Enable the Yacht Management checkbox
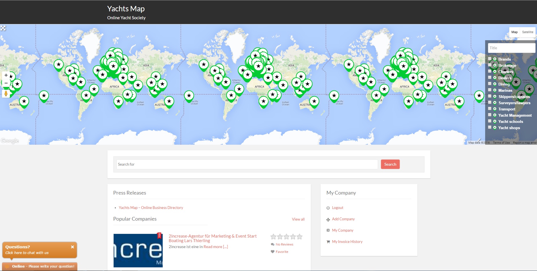The height and width of the screenshot is (271, 537). (490, 115)
